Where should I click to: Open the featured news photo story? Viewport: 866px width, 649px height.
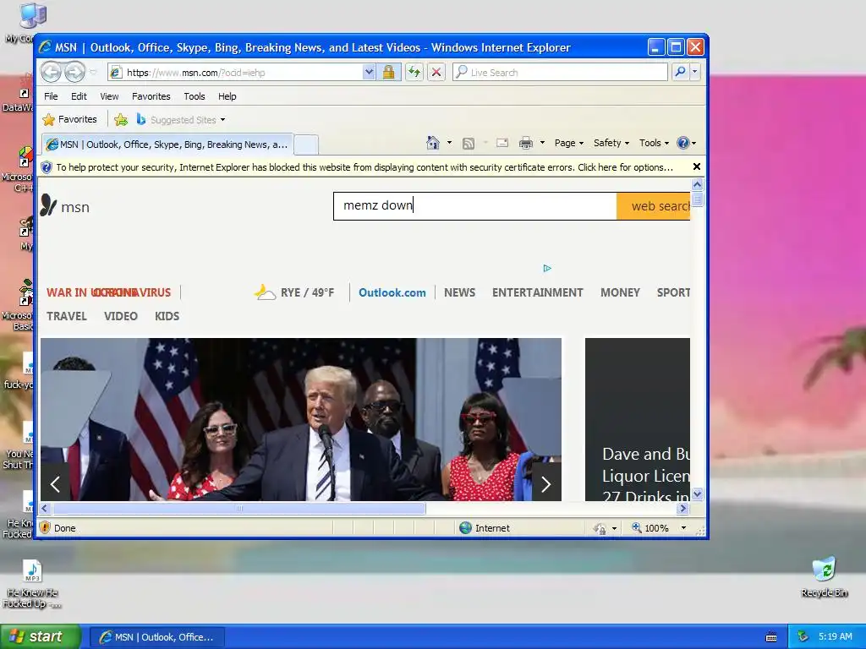pyautogui.click(x=301, y=419)
